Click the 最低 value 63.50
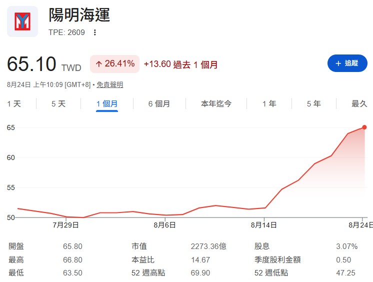The height and width of the screenshot is (282, 373). (72, 272)
